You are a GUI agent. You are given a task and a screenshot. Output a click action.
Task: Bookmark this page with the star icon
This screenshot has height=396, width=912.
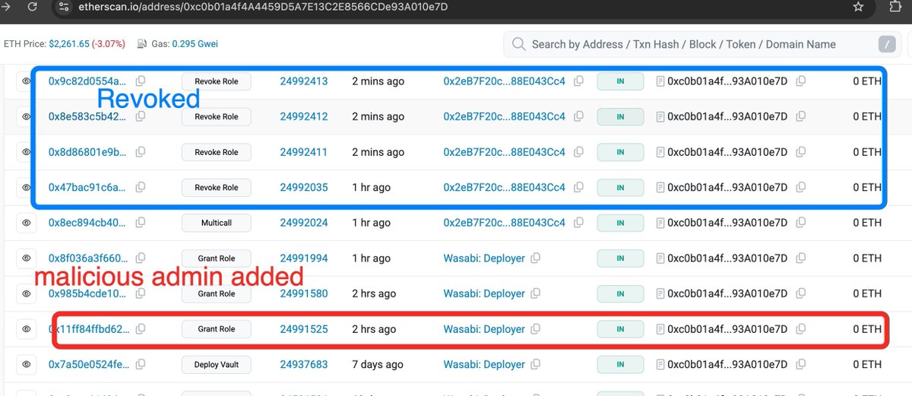tap(858, 7)
